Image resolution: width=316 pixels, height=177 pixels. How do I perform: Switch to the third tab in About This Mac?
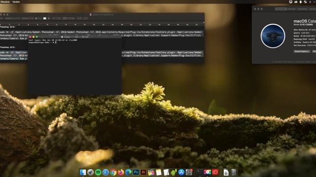coord(303,9)
